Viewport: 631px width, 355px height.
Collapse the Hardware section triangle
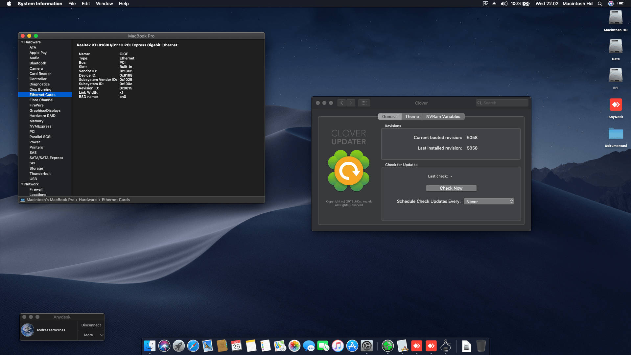22,42
